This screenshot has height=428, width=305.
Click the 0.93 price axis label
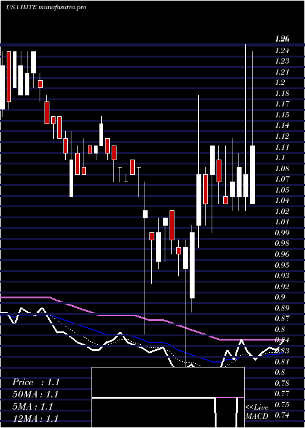[282, 276]
